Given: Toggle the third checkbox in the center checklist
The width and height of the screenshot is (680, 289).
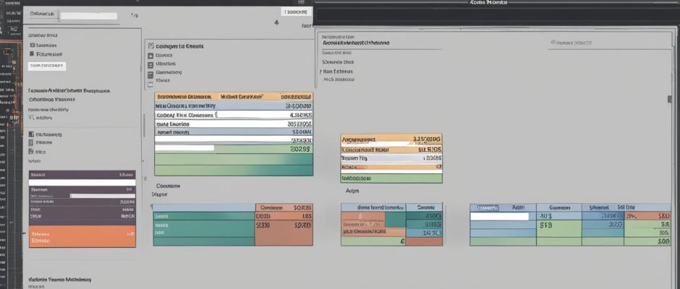Looking at the screenshot, I should pyautogui.click(x=150, y=73).
